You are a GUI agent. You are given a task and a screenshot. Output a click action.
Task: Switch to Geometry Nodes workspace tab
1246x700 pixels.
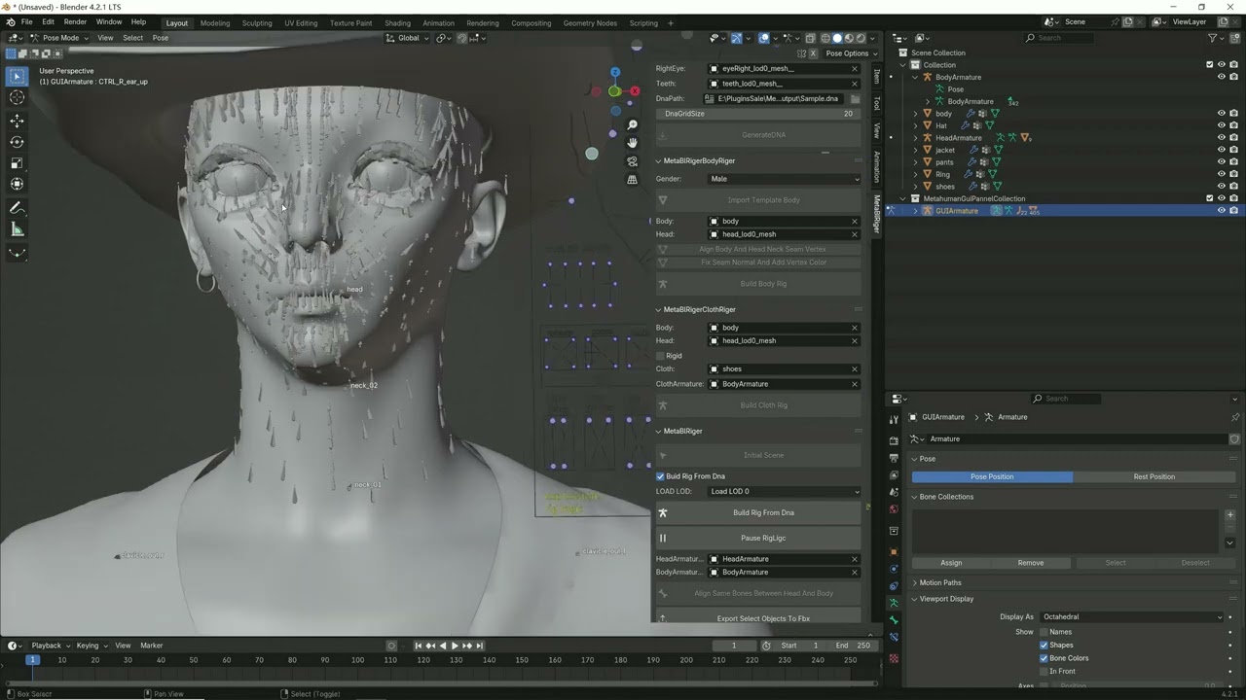tap(590, 22)
